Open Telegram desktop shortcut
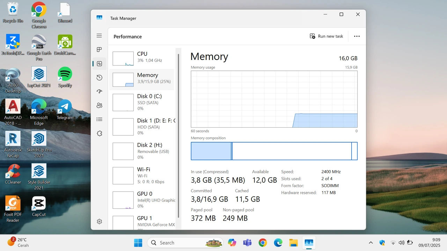This screenshot has height=251, width=447. (65, 109)
